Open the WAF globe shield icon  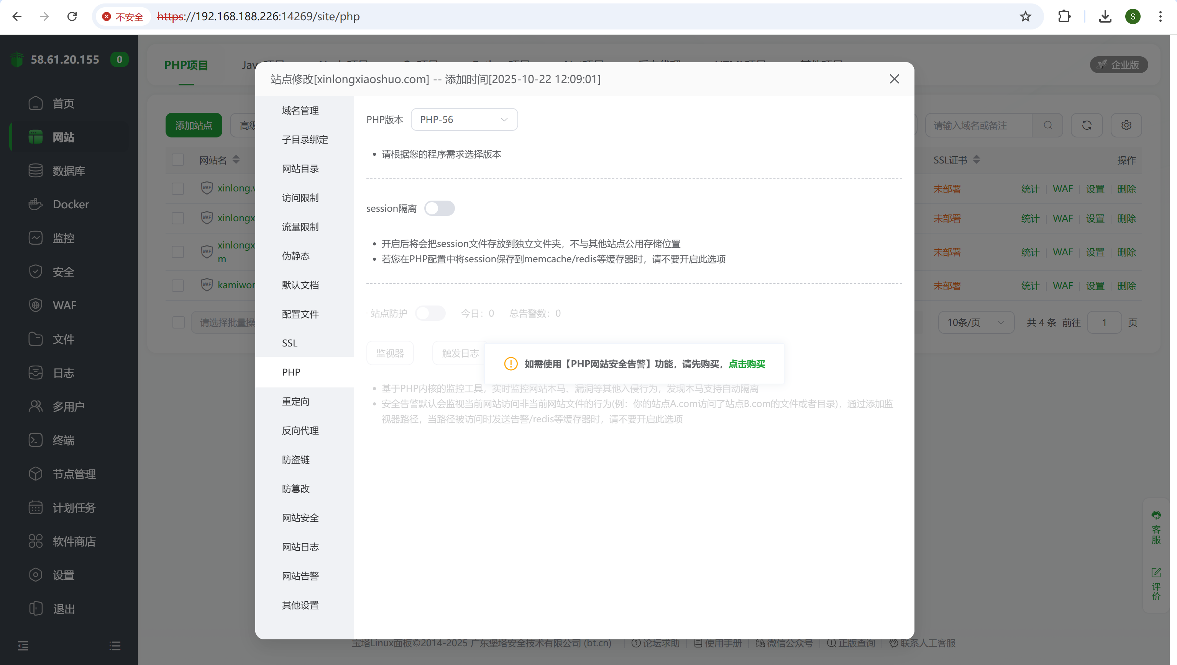click(35, 305)
